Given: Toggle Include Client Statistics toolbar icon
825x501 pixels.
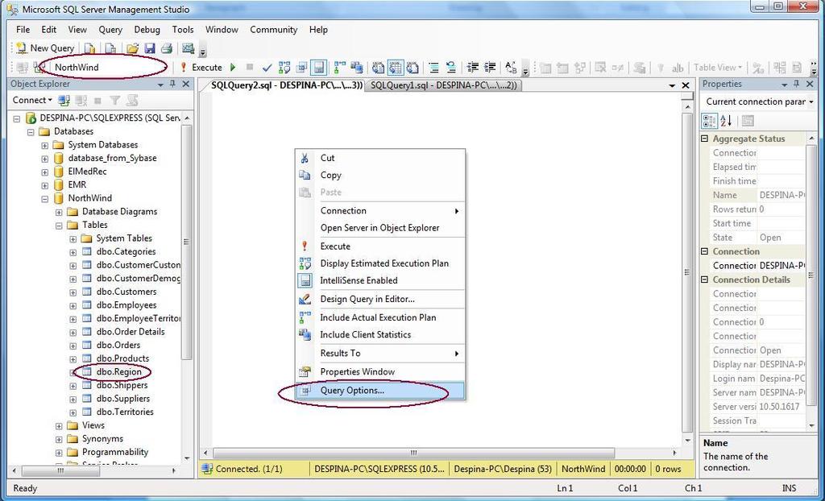Looking at the screenshot, I should tap(357, 68).
